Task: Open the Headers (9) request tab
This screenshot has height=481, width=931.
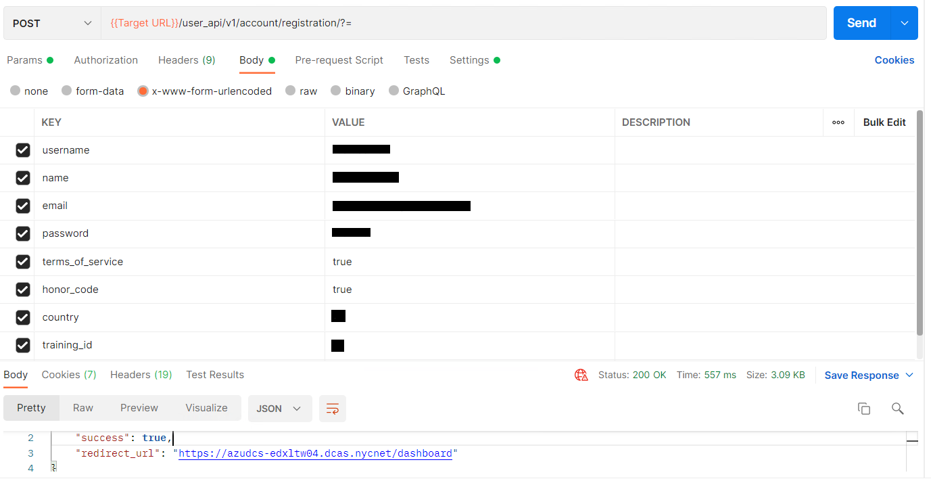Action: [187, 60]
